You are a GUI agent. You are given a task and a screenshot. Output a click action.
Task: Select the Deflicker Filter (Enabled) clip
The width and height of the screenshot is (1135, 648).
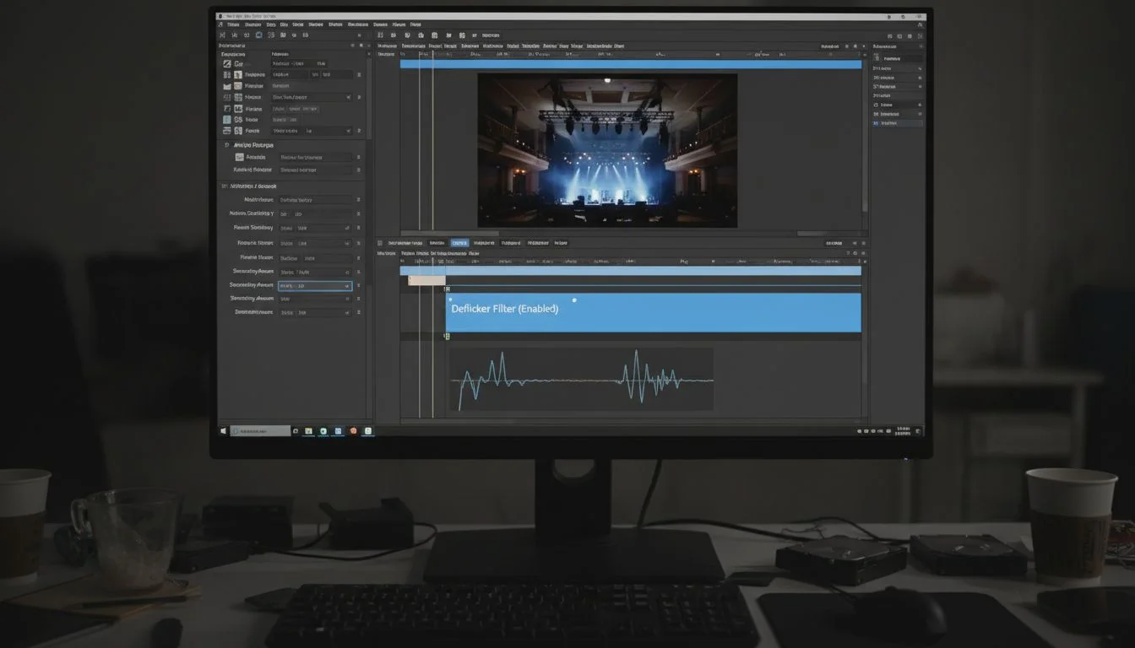(x=653, y=312)
